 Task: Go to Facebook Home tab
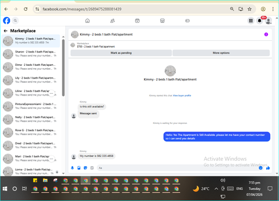click(x=88, y=21)
